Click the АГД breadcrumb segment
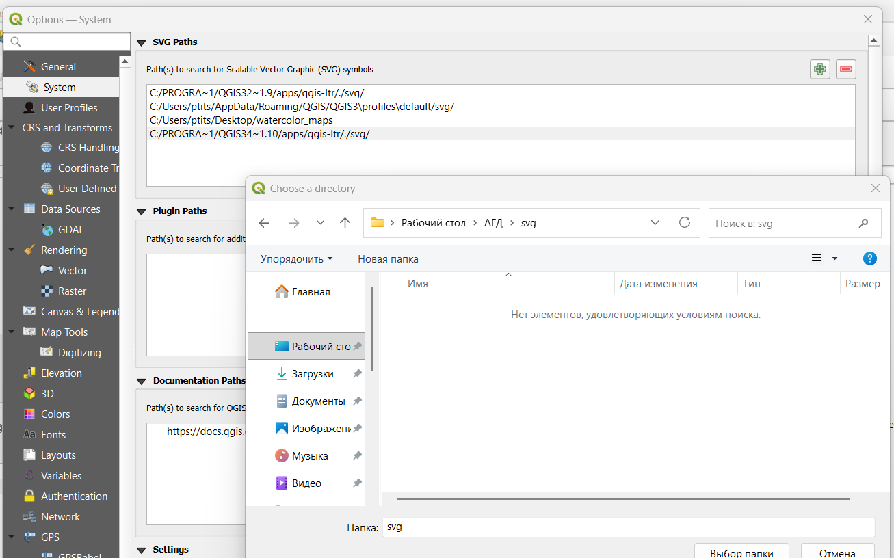Viewport: 894px width, 558px height. (x=493, y=223)
